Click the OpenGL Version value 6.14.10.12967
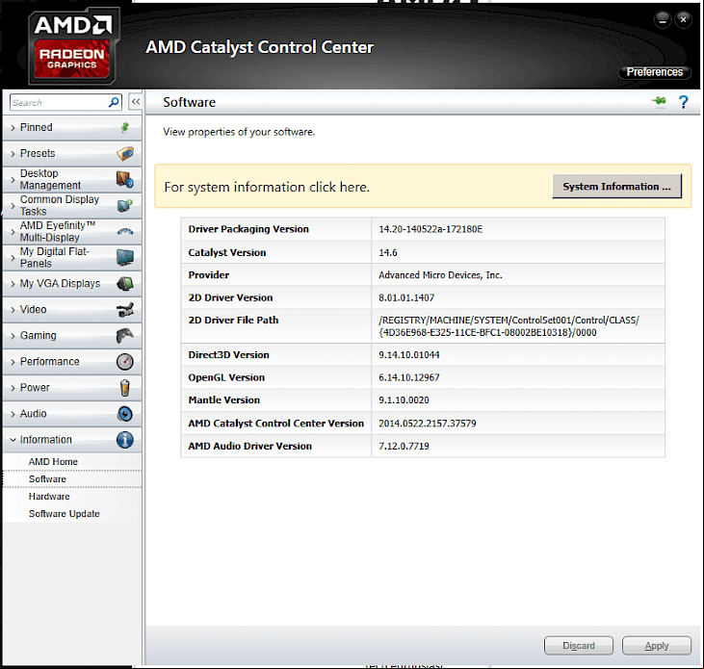This screenshot has height=669, width=704. click(409, 377)
